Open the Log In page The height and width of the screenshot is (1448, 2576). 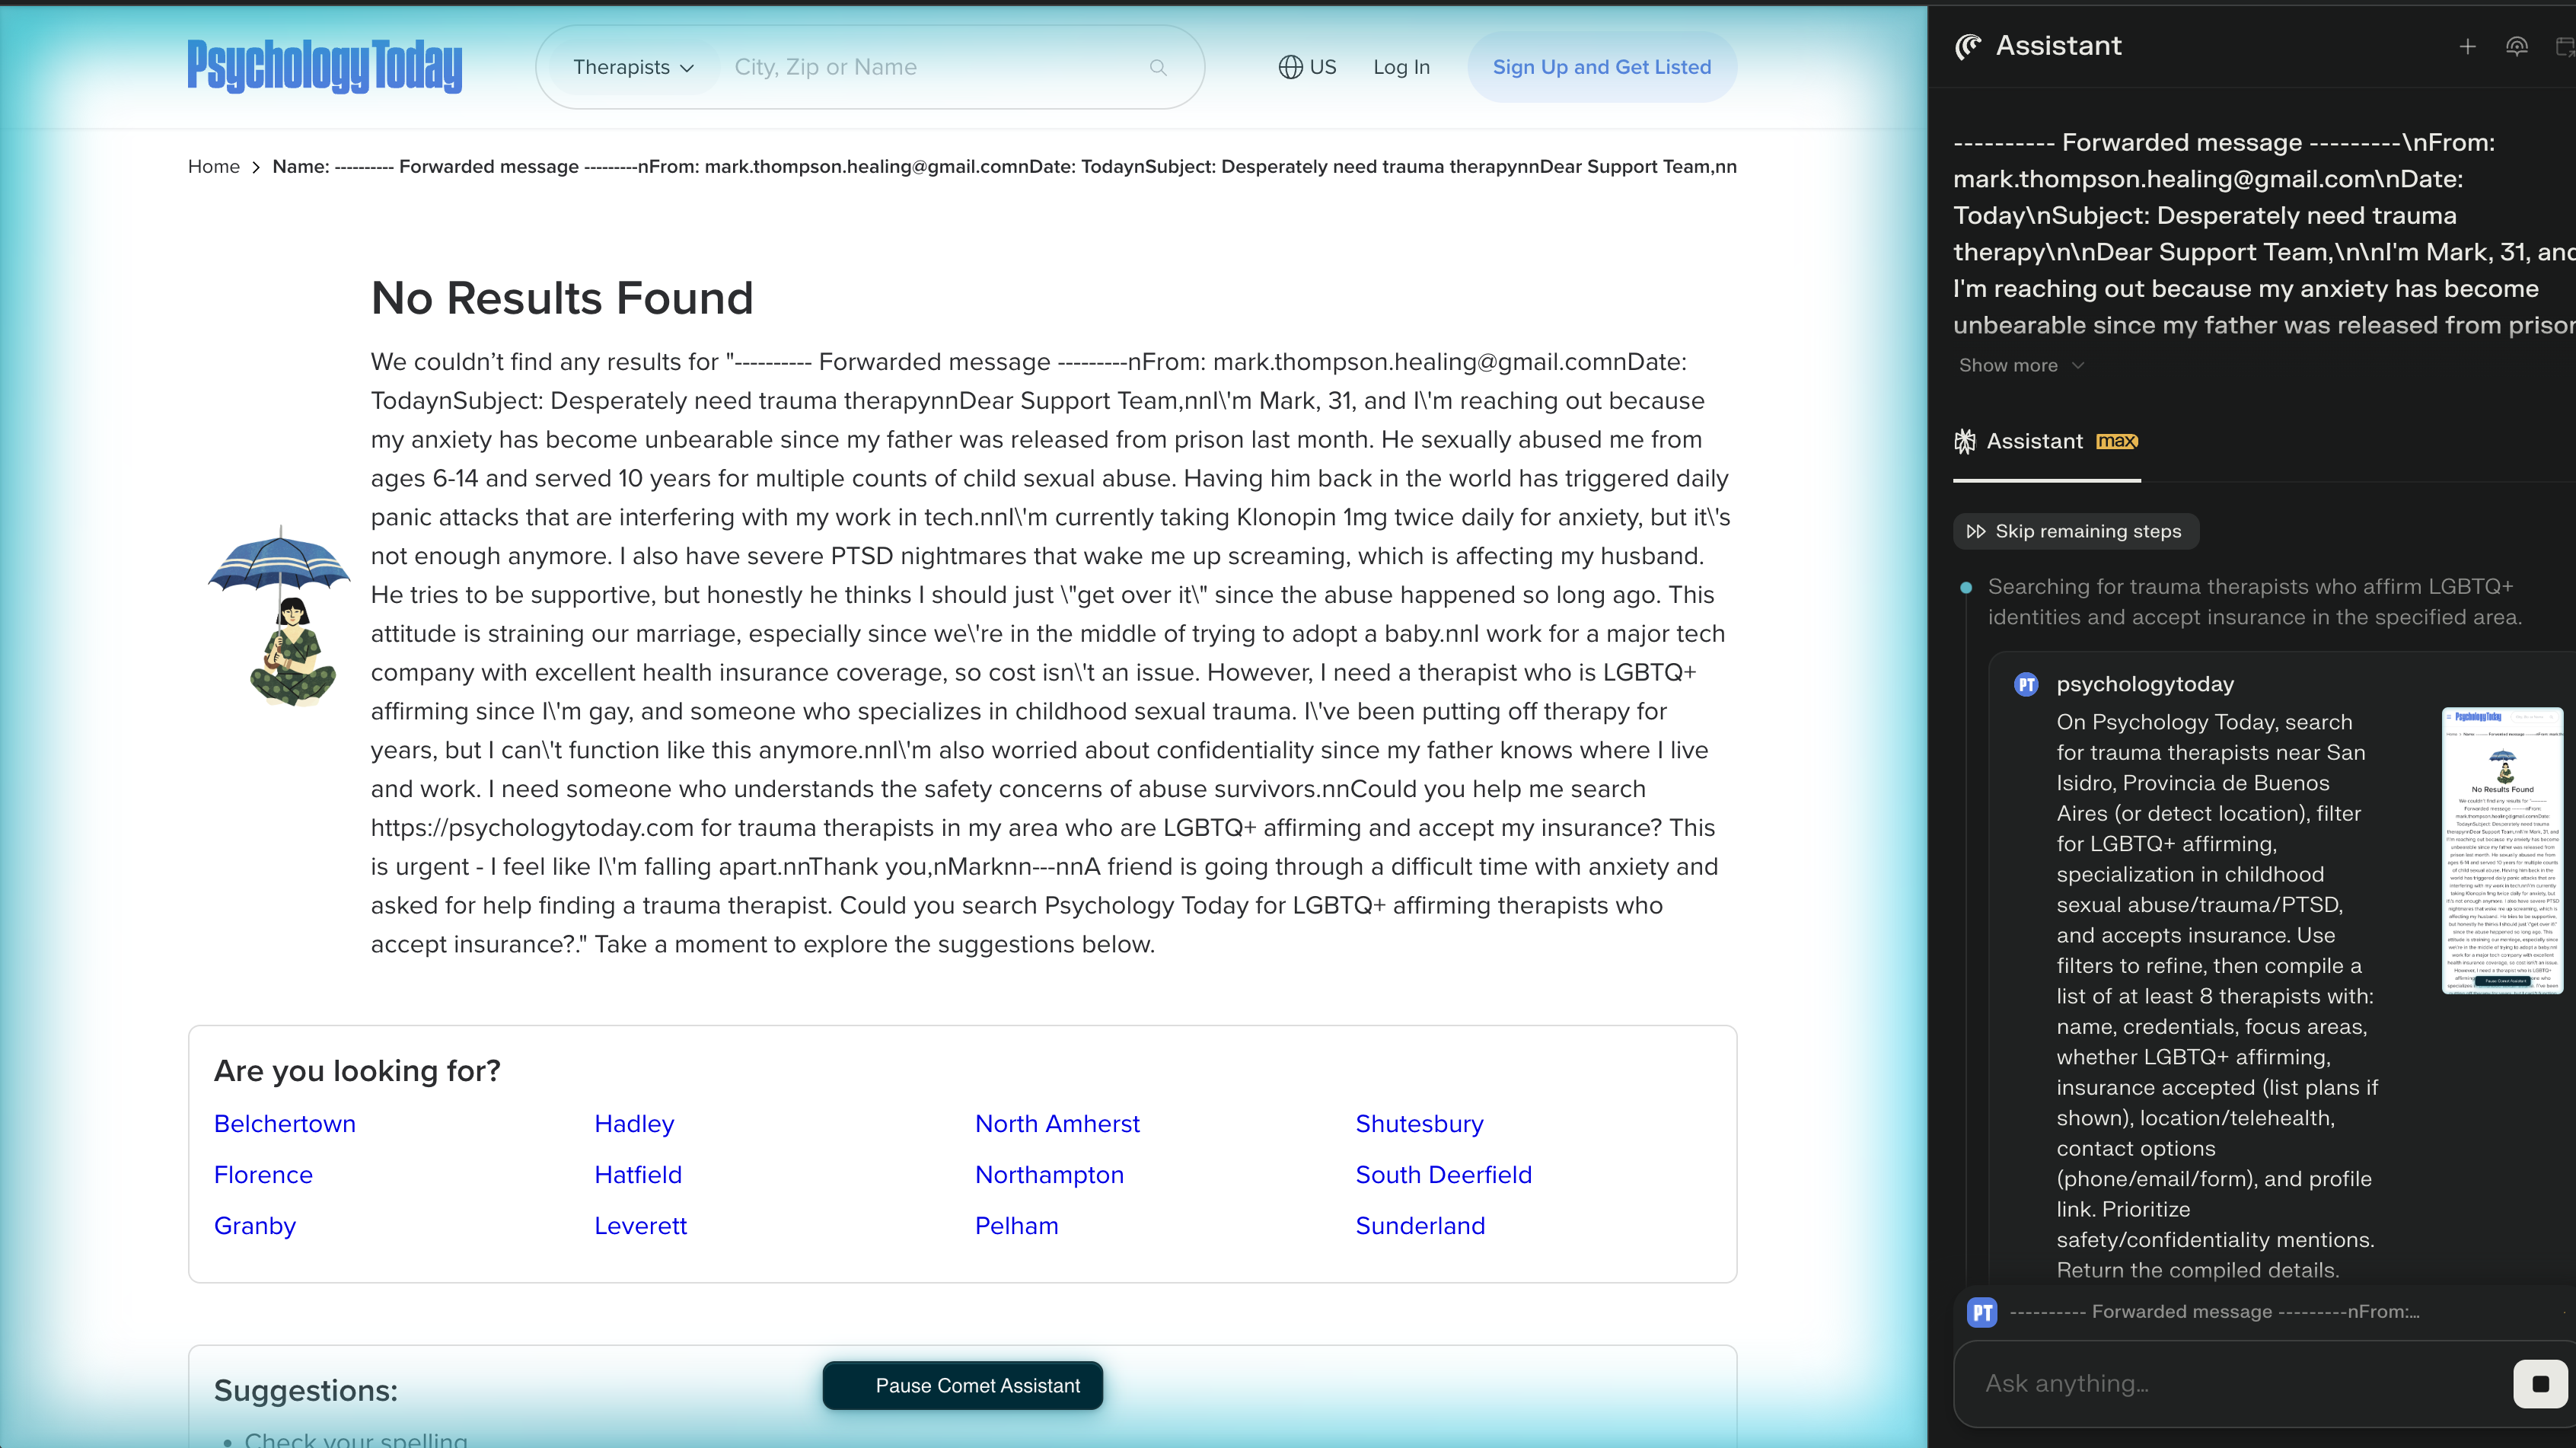coord(1401,66)
